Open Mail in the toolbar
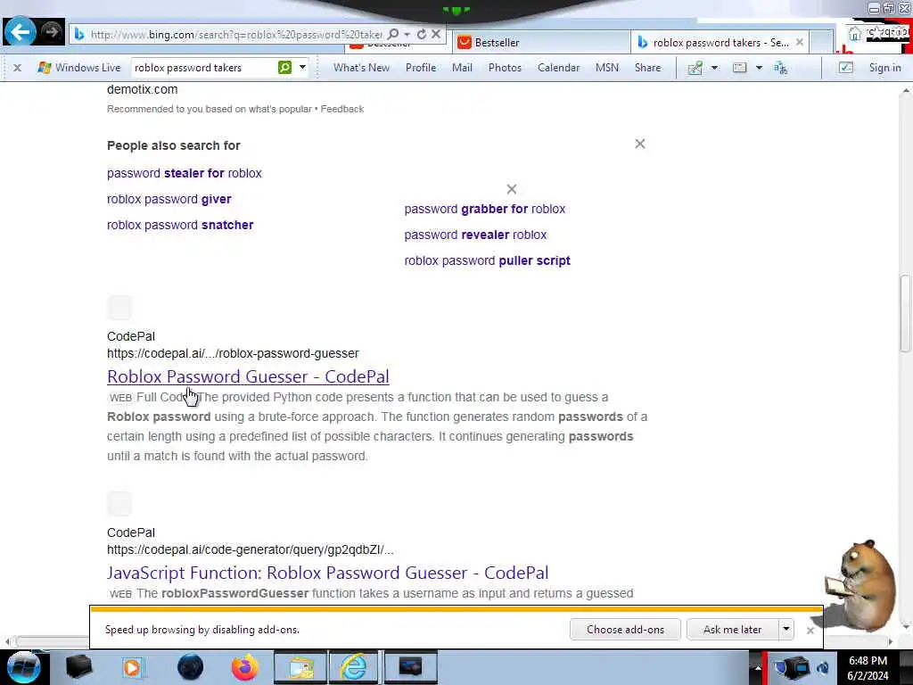 (463, 68)
